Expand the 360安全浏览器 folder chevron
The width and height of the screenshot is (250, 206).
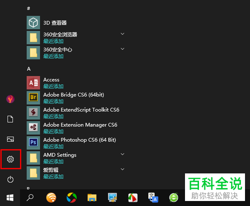[122, 34]
